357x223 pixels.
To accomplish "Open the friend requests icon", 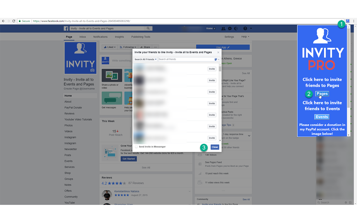I will pos(223,28).
